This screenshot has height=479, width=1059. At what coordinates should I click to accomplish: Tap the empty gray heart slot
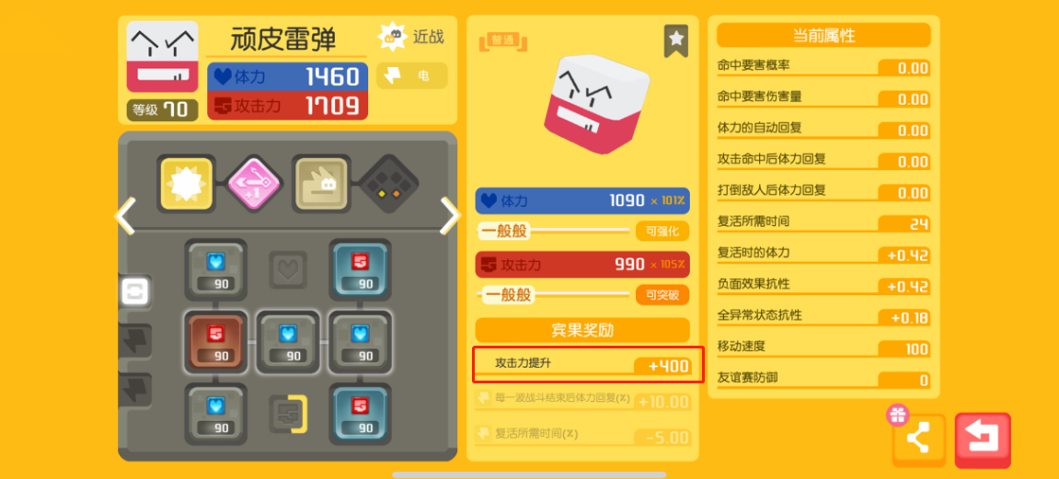[x=288, y=269]
